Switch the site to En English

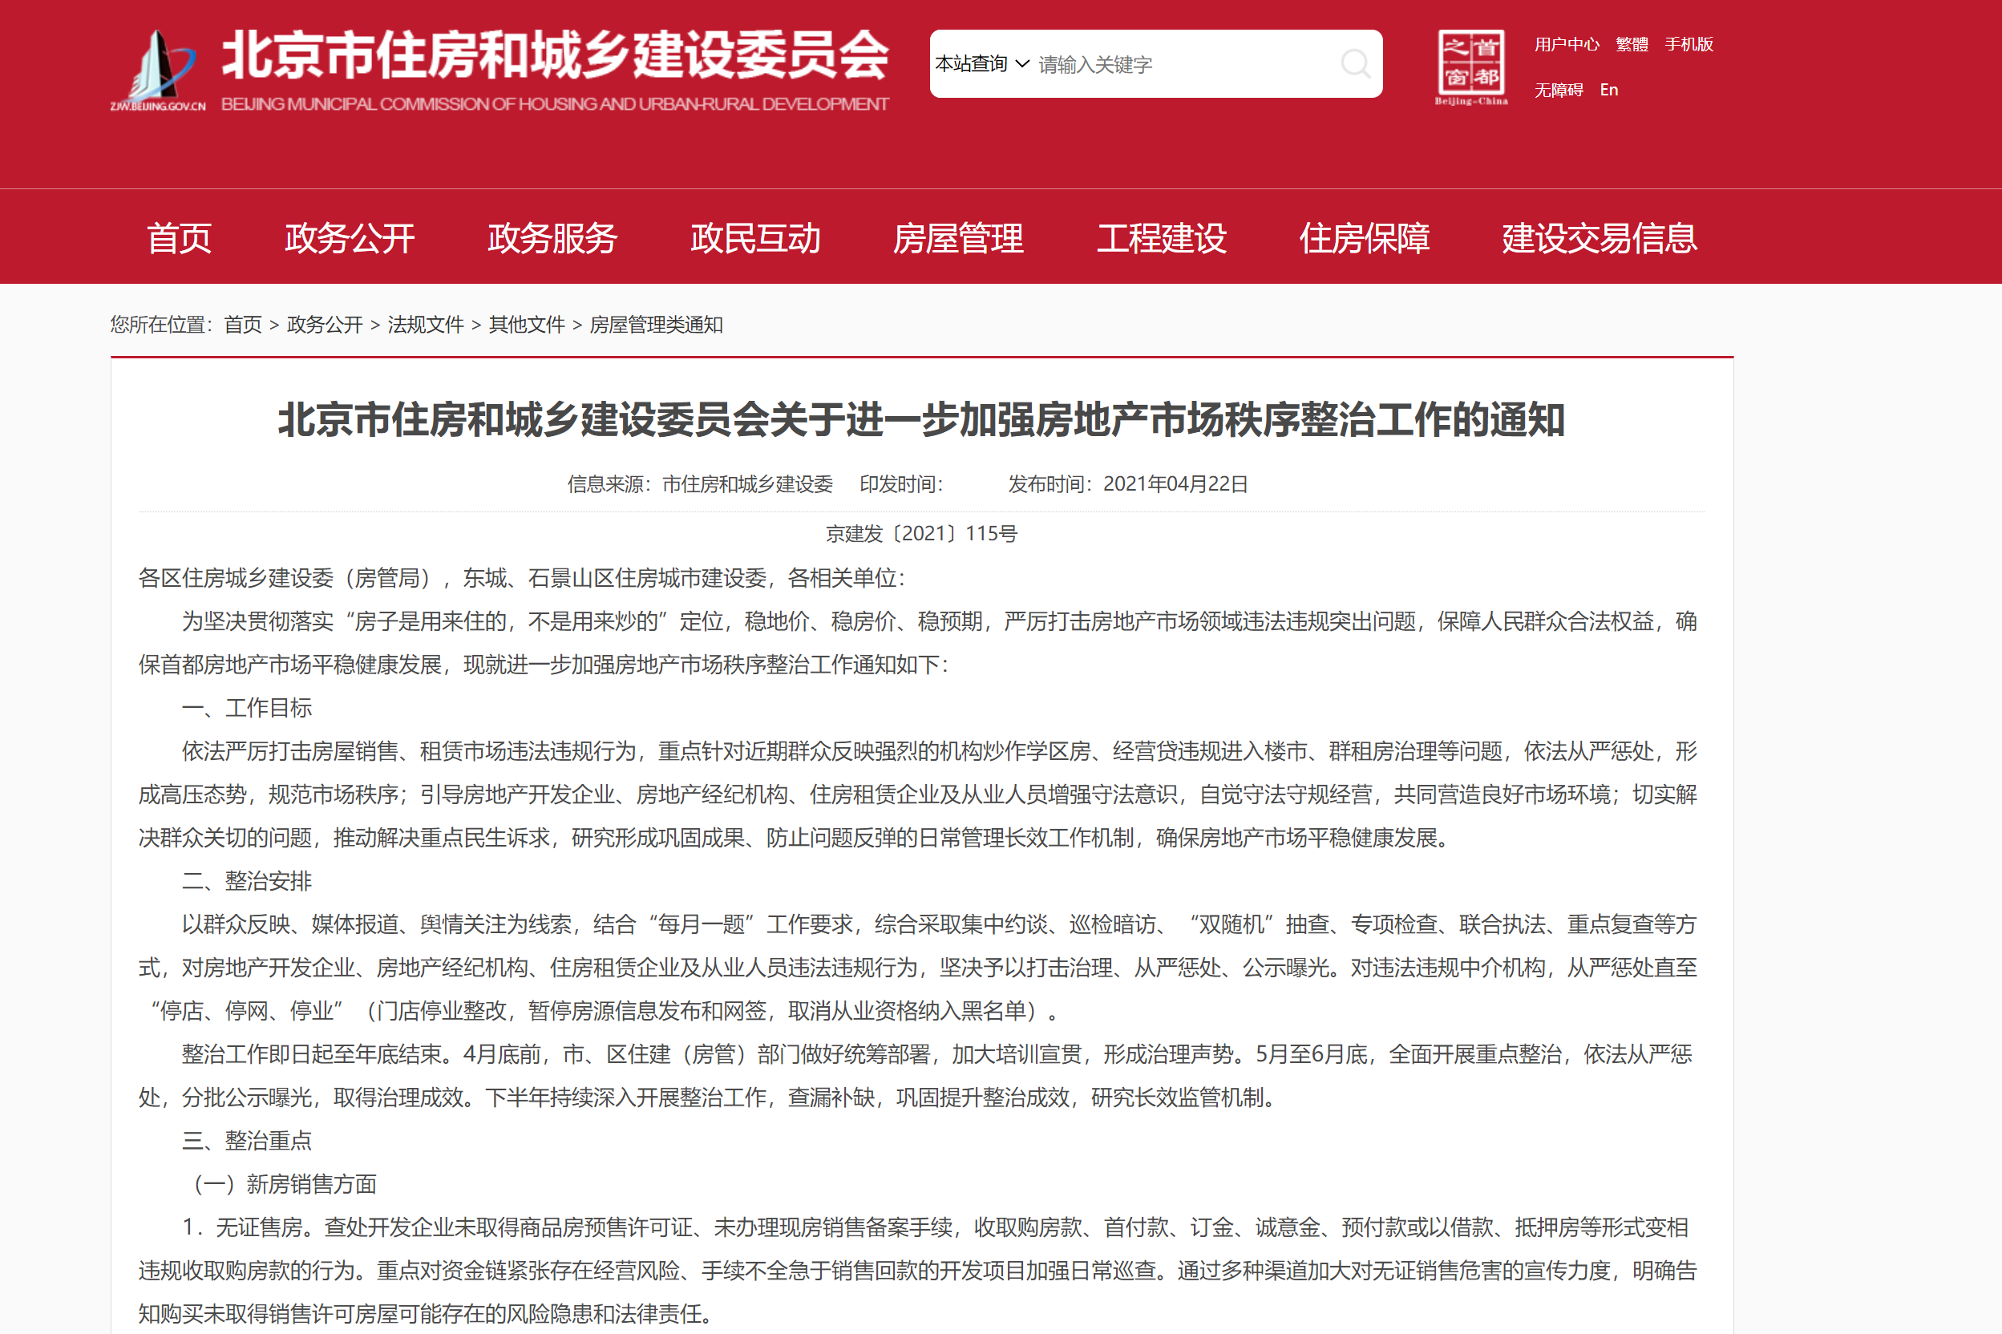tap(1608, 90)
